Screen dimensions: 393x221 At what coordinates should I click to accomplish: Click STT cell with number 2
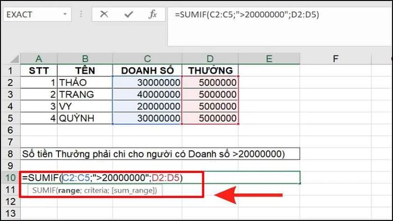tap(39, 94)
